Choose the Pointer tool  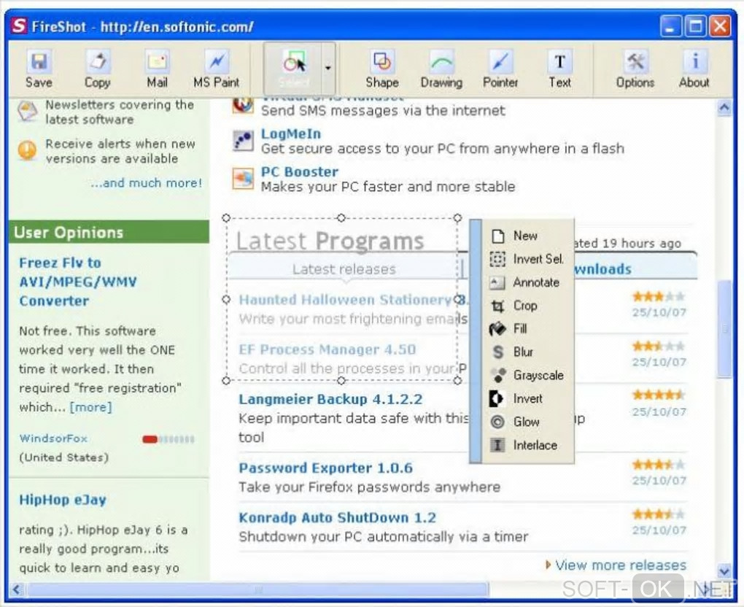click(500, 69)
